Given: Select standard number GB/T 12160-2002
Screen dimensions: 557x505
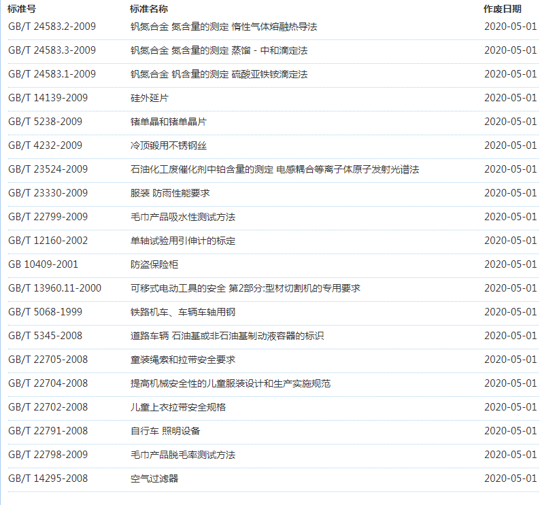Looking at the screenshot, I should pos(48,241).
